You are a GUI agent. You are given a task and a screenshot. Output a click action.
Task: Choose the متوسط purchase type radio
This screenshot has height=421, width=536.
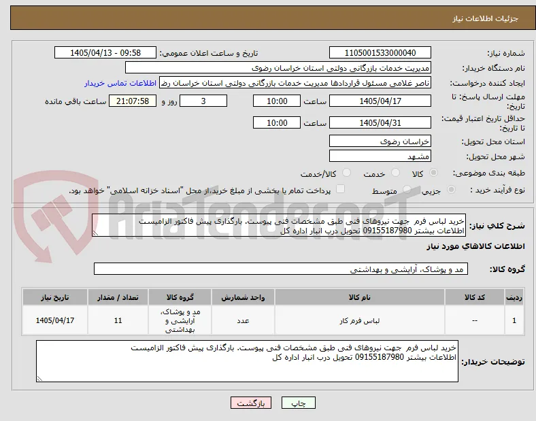407,190
